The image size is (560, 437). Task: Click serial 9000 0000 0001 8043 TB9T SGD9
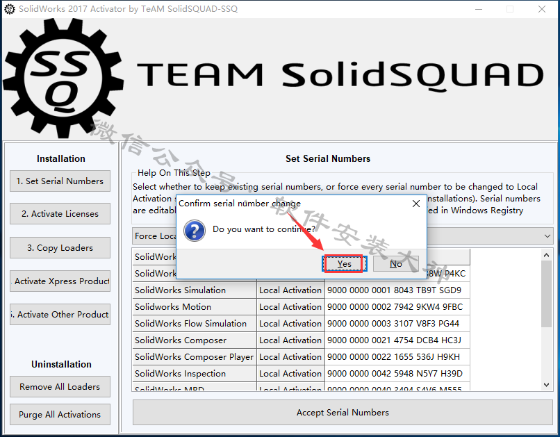tap(397, 290)
